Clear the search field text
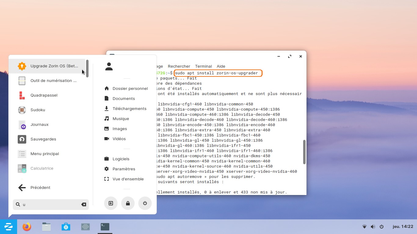Screen dimensions: 417x234 click(x=84, y=204)
